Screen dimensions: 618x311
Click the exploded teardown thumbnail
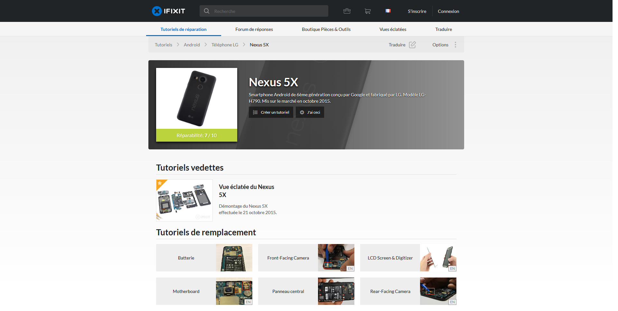tap(184, 200)
